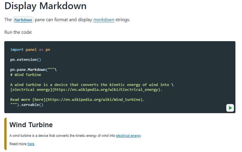Click the rendered "A wind turbine is a device" sentence
Screen dimensions: 242x152
(76, 136)
